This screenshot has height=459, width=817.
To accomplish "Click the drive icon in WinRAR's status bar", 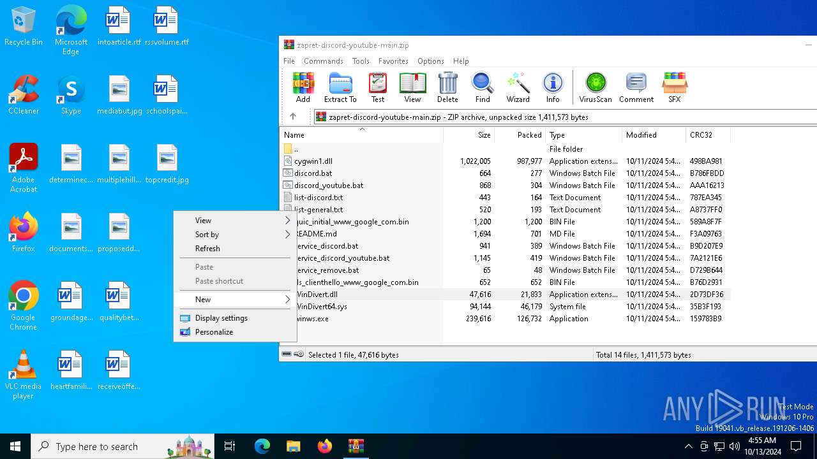I will (287, 354).
